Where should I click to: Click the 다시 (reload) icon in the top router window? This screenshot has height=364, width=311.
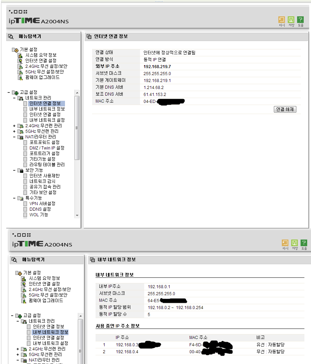pos(281,19)
